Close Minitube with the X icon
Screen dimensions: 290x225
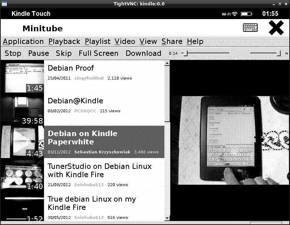[x=276, y=28]
